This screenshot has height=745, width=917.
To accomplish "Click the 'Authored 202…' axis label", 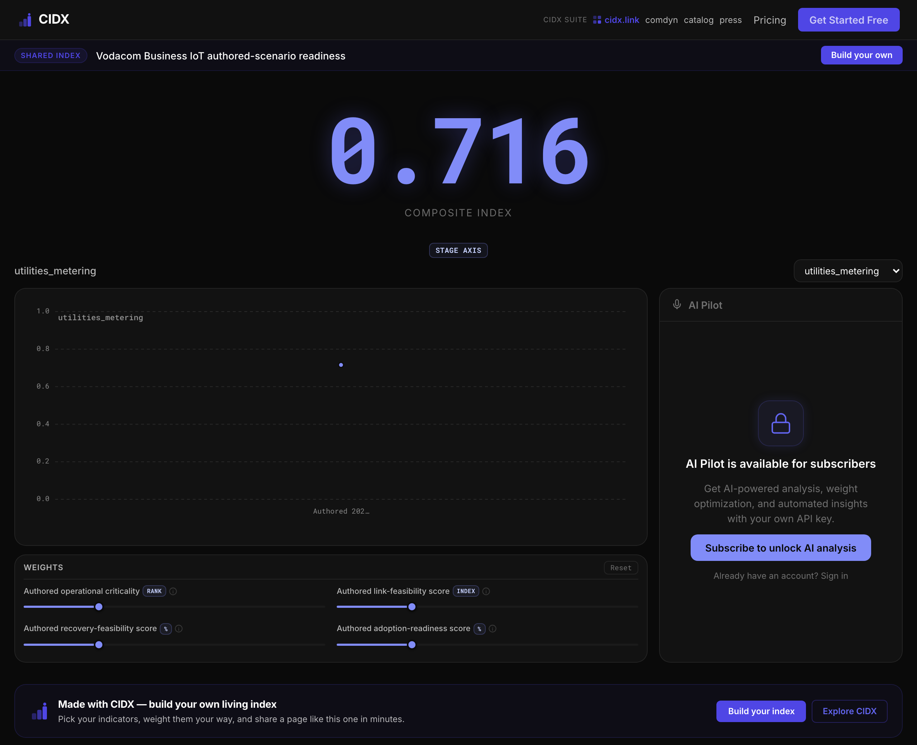I will pyautogui.click(x=341, y=511).
